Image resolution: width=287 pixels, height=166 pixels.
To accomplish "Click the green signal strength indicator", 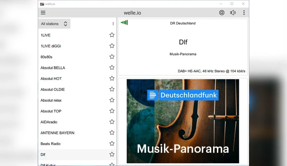I will point(124,23).
